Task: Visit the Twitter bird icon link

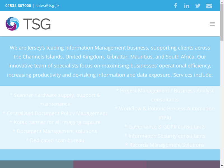Action: 198,6
